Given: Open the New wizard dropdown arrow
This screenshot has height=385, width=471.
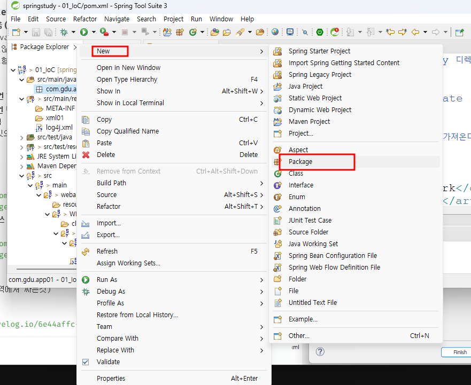Looking at the screenshot, I should [26, 32].
